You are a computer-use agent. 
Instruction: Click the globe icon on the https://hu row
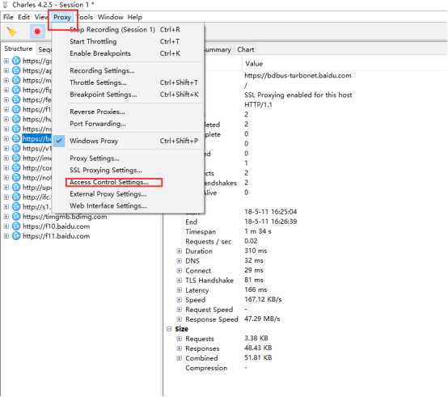tap(16, 119)
